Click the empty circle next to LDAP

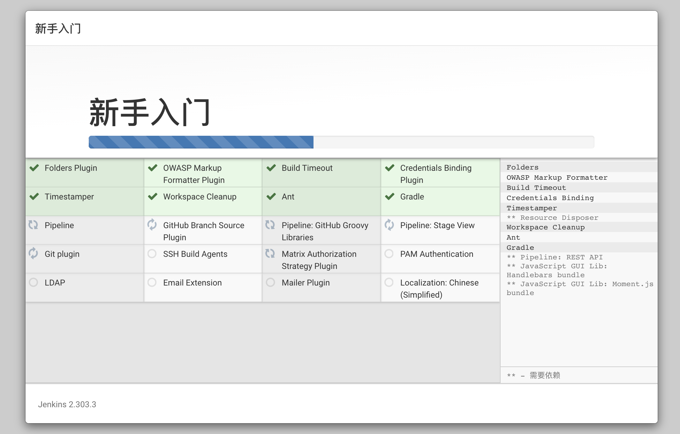pos(34,282)
